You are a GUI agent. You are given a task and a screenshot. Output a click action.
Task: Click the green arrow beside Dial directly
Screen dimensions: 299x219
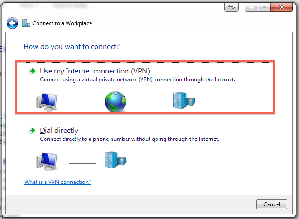32,131
